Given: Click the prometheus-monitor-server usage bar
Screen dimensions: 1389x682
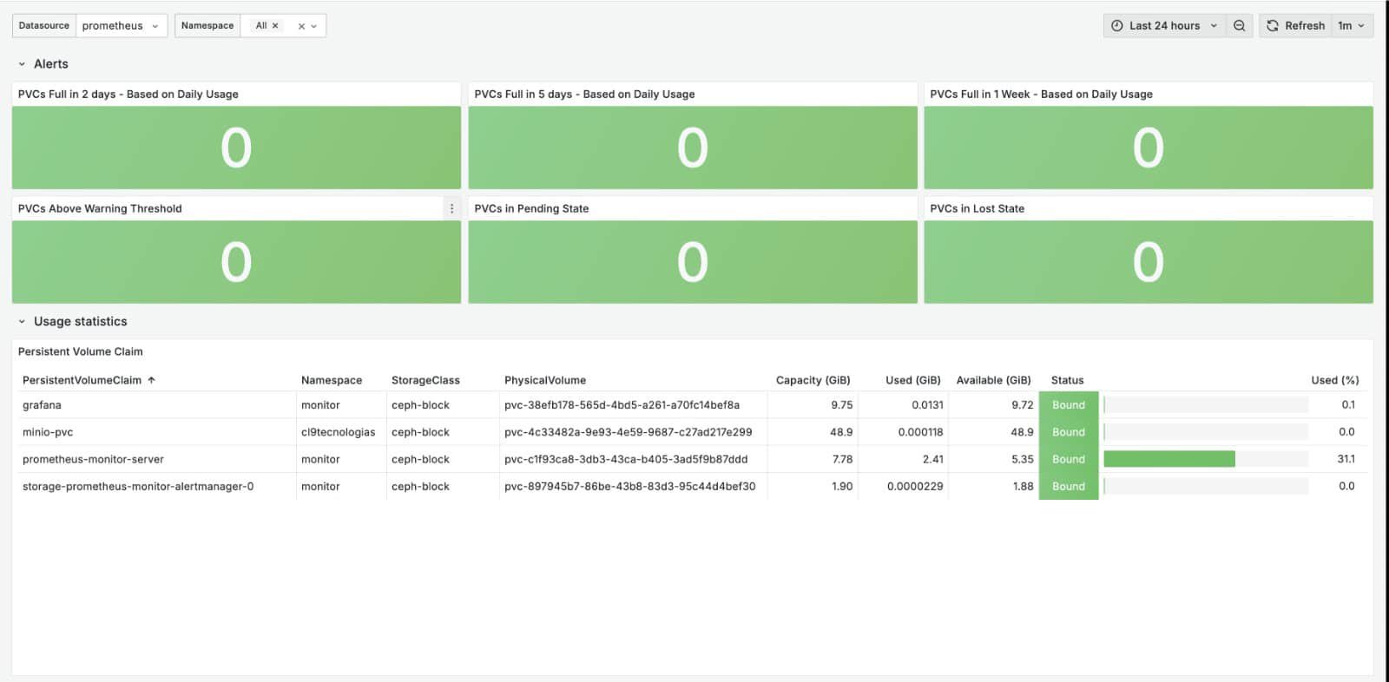Looking at the screenshot, I should pos(1168,459).
